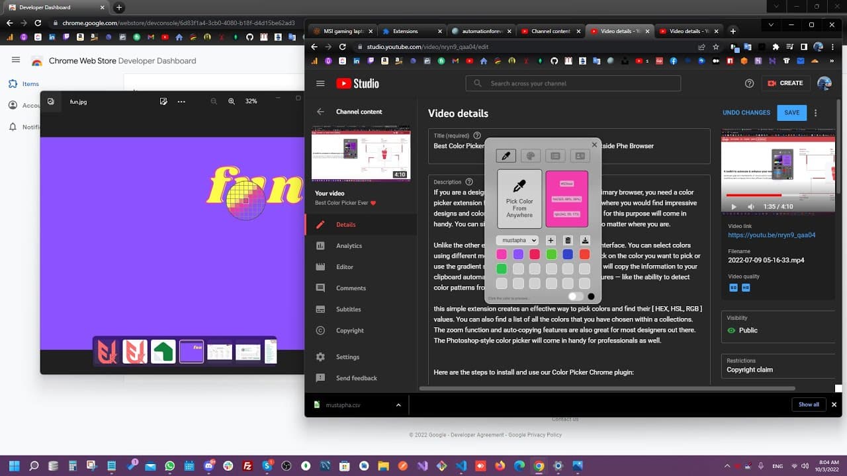Click Pick Color From Anywhere button

(x=519, y=199)
